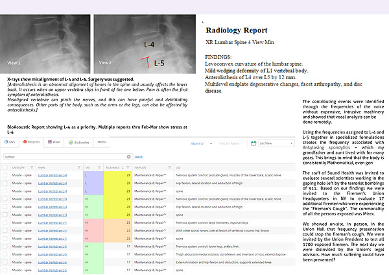
Task: Click the Search link
Action: click(x=139, y=157)
